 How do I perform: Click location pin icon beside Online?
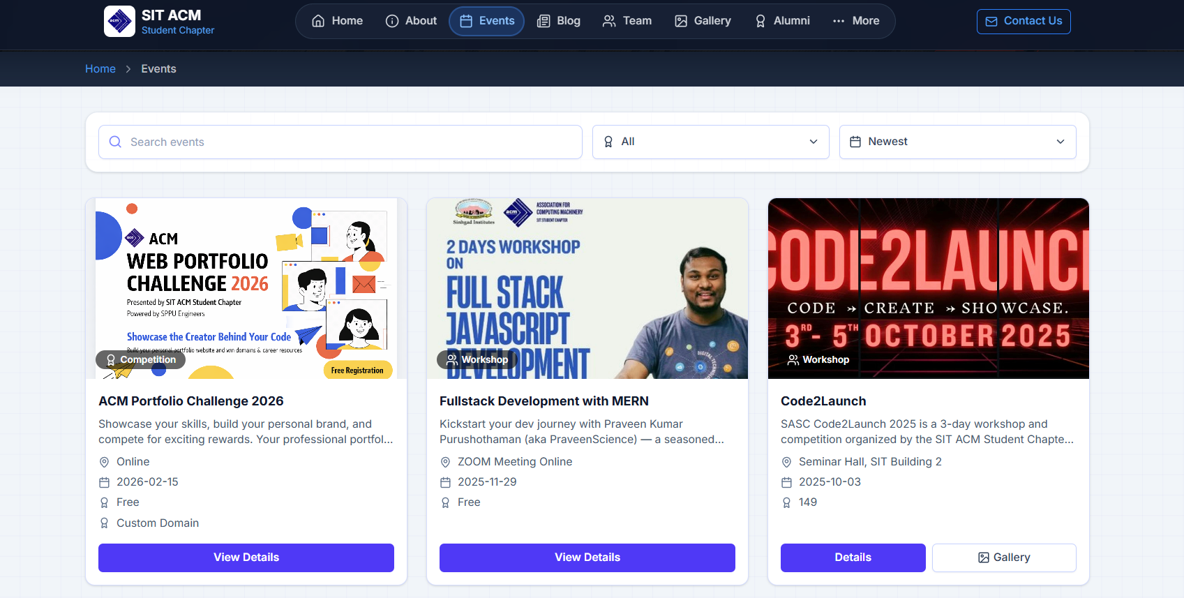pos(104,462)
